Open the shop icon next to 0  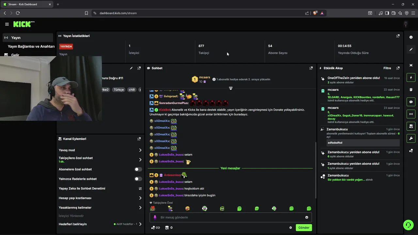pyautogui.click(x=167, y=227)
